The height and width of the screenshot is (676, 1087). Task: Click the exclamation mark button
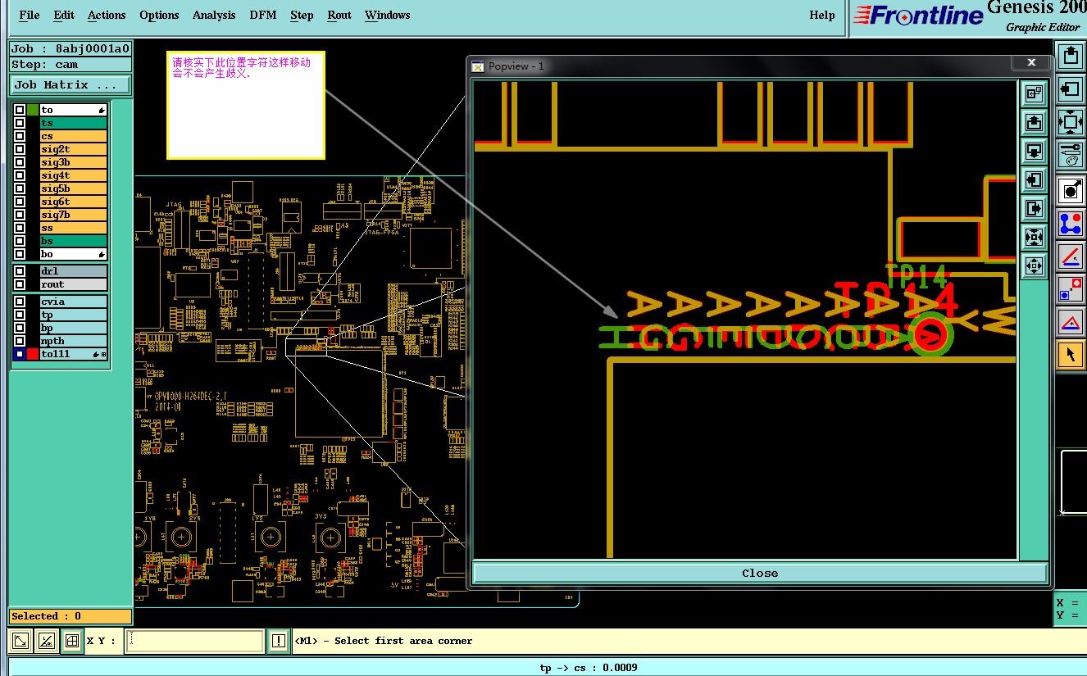click(x=279, y=641)
